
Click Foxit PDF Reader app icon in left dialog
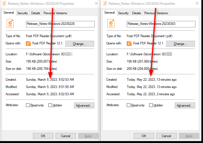pyautogui.click(x=28, y=44)
